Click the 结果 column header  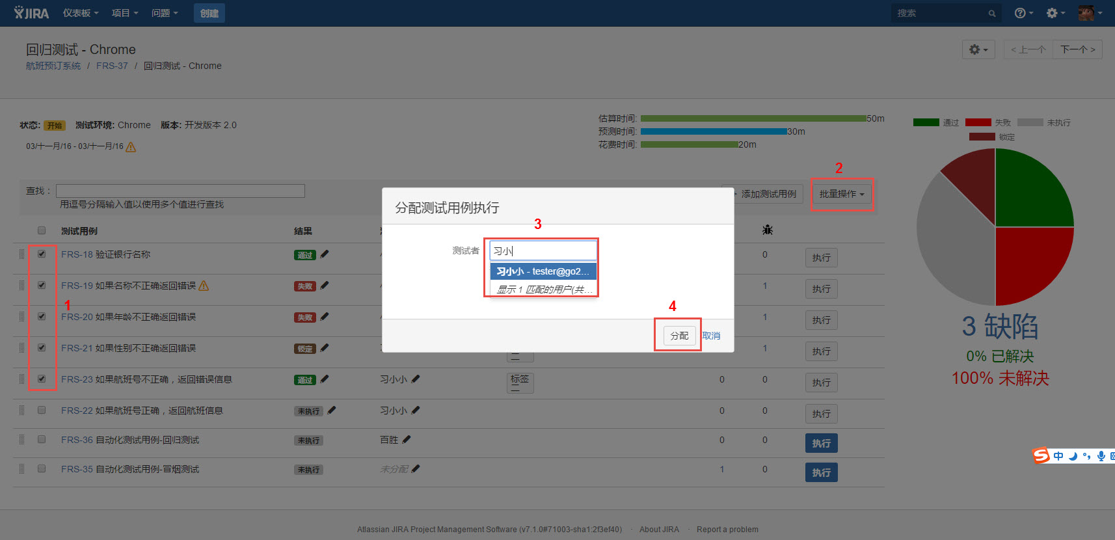tap(303, 231)
